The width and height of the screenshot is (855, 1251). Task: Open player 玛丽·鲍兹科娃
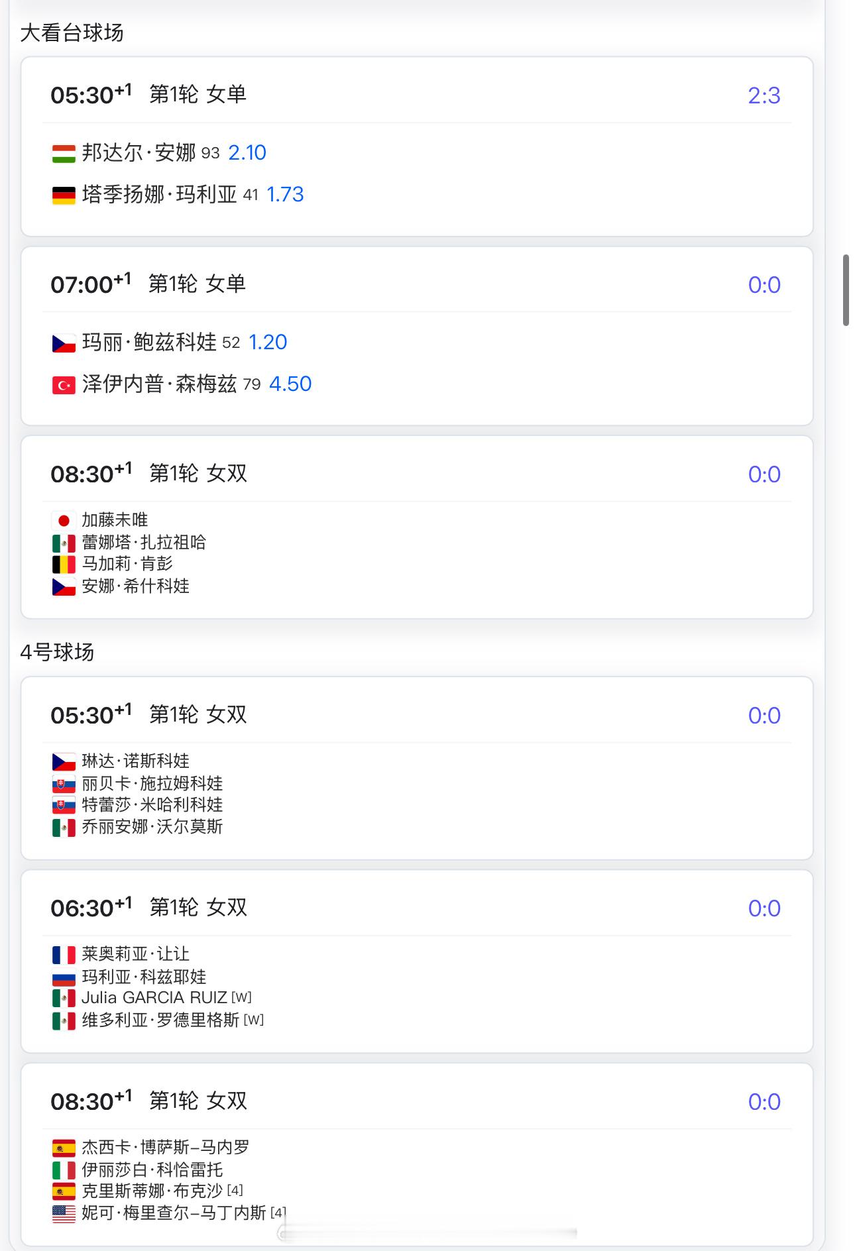149,343
